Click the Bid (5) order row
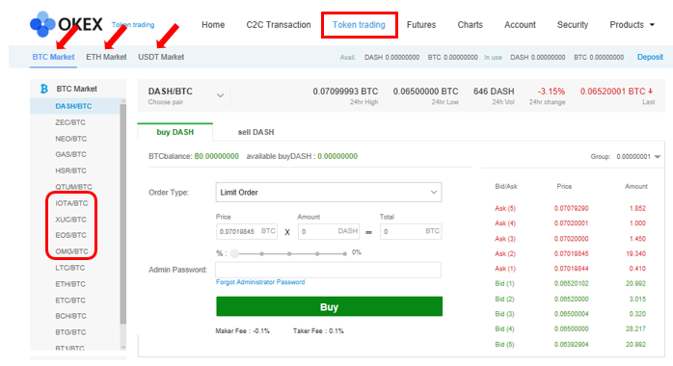This screenshot has width=673, height=366. pos(571,345)
